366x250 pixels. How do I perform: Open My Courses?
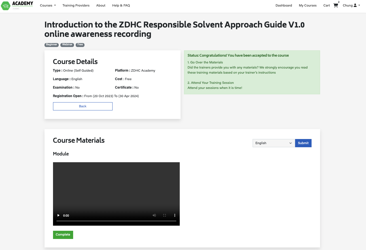tap(308, 5)
